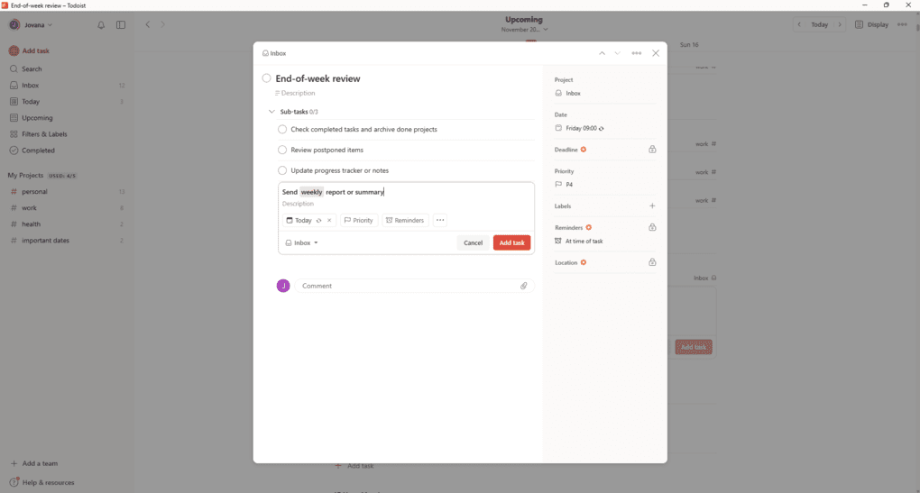The width and height of the screenshot is (920, 493).
Task: Go to previous week in Upcoming view
Action: [799, 24]
